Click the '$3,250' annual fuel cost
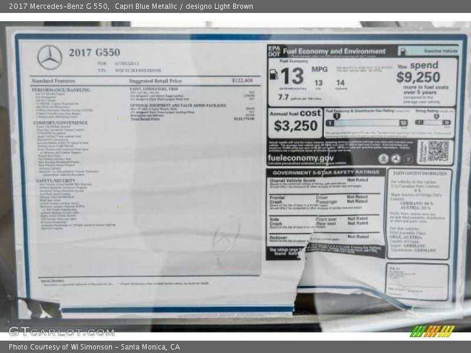Image resolution: width=471 pixels, height=353 pixels. 296,126
